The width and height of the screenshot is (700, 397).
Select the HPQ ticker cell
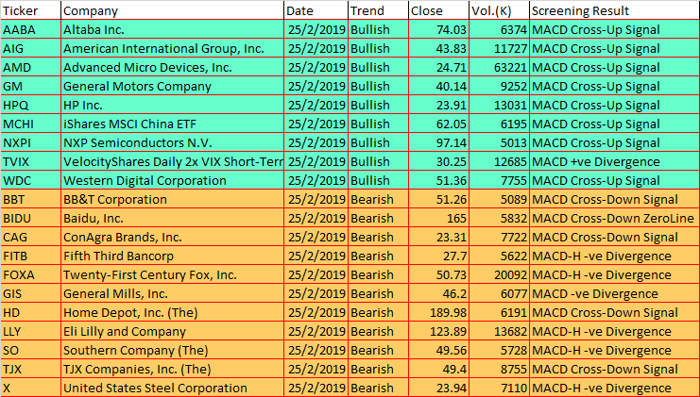(31, 105)
